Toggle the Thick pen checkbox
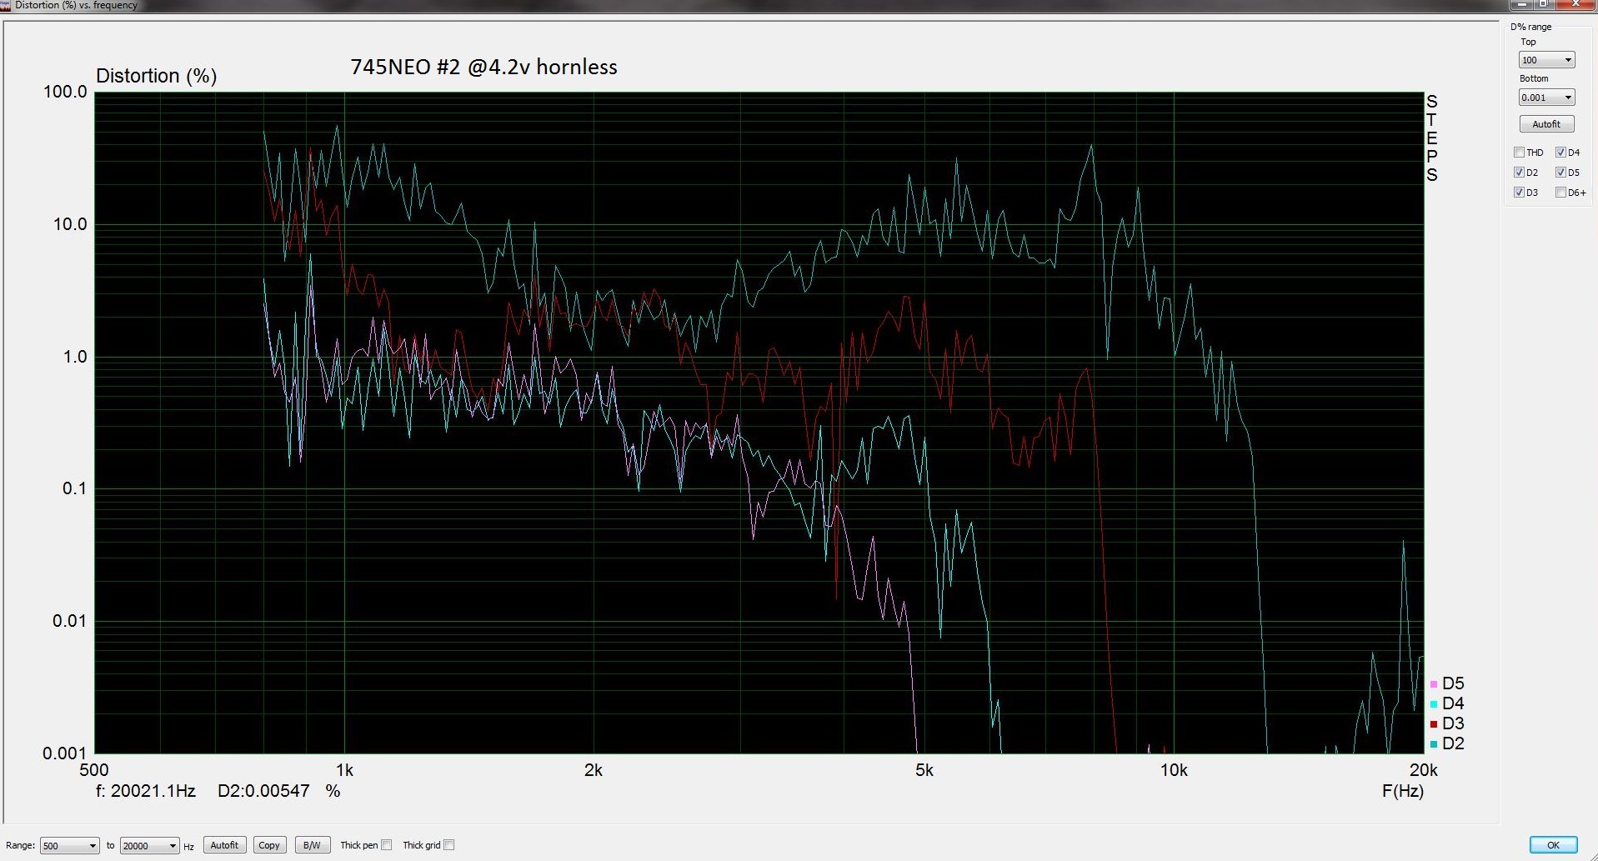The image size is (1598, 861). coord(386,845)
